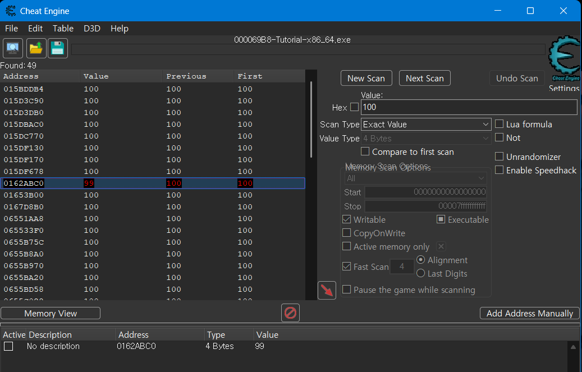Click the Cheat Engine logo for settings
Image resolution: width=582 pixels, height=372 pixels.
coord(564,58)
